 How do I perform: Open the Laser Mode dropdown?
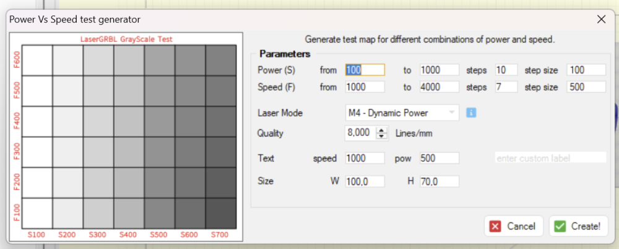402,112
